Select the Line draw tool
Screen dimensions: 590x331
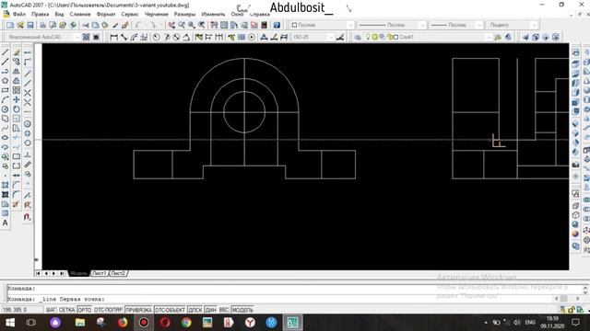click(6, 52)
